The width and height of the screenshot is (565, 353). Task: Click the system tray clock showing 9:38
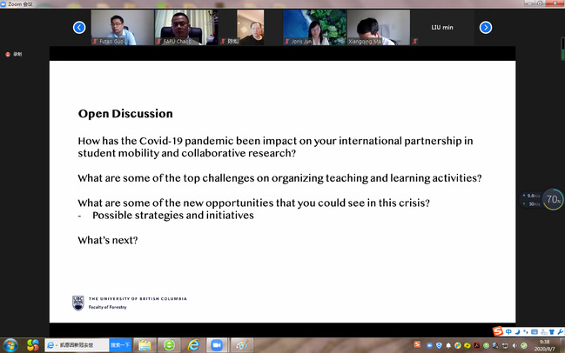pos(546,344)
